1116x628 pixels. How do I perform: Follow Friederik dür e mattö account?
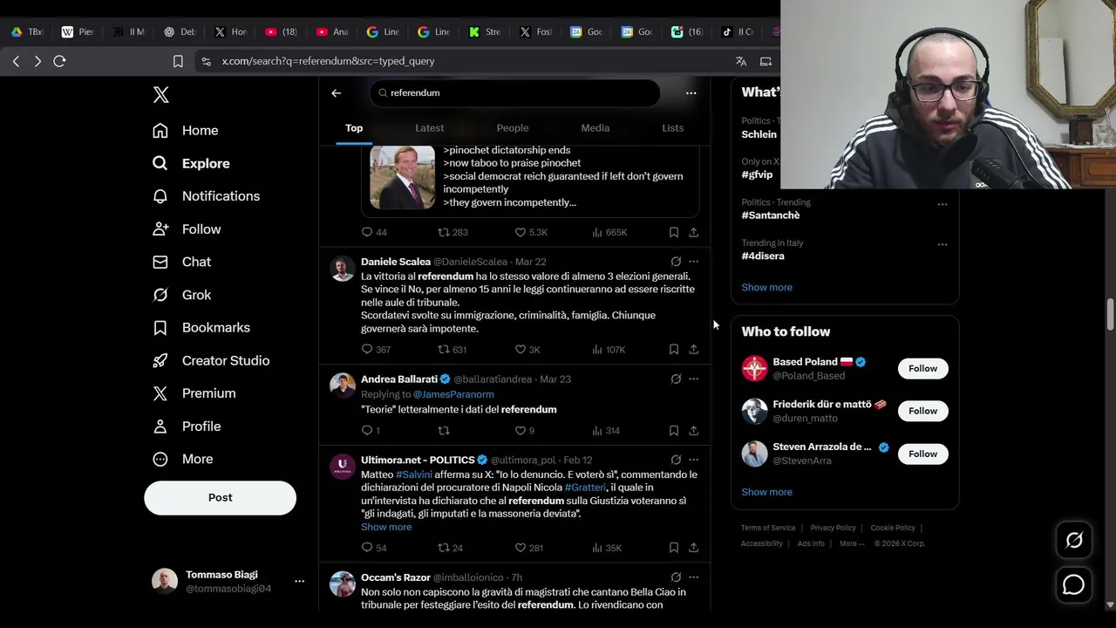tap(922, 411)
